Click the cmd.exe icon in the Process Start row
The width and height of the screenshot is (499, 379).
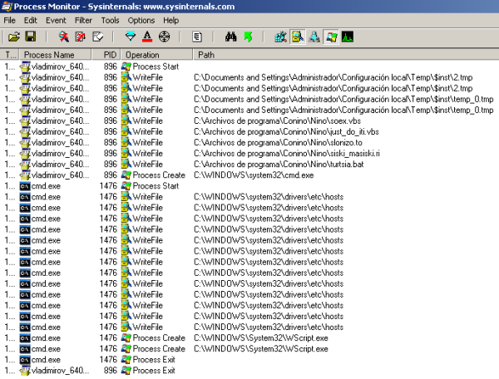click(25, 186)
